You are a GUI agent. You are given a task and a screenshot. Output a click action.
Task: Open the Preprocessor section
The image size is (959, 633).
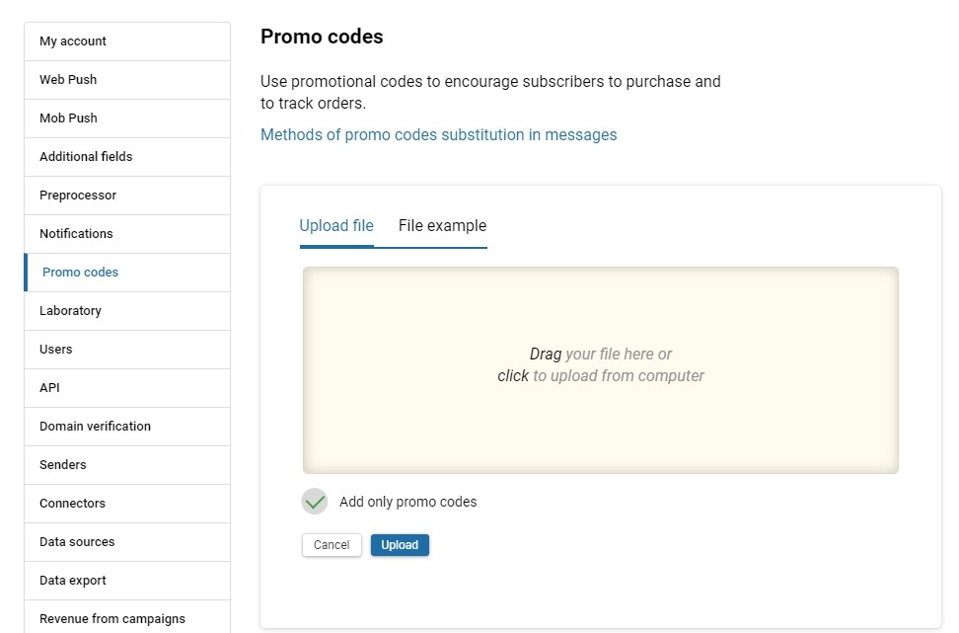(78, 196)
